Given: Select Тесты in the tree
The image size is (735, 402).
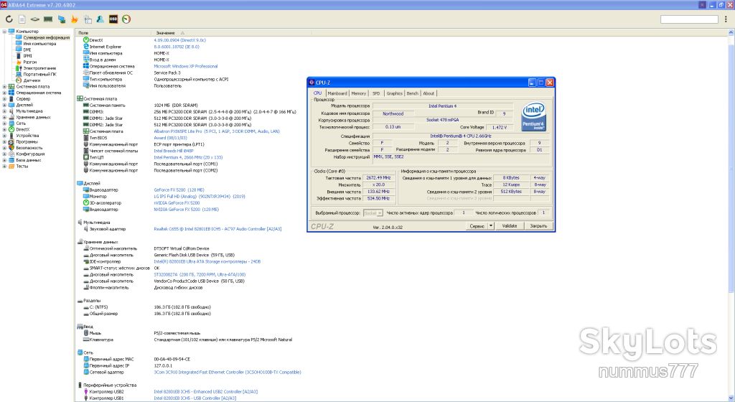Looking at the screenshot, I should coord(22,166).
